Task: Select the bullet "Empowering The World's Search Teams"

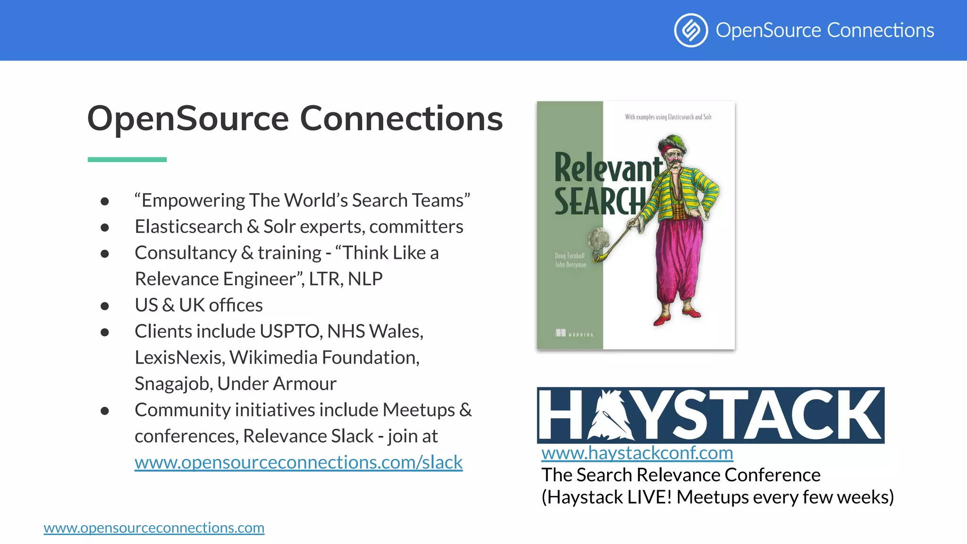Action: pyautogui.click(x=302, y=200)
